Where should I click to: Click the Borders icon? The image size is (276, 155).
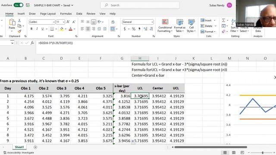tap(52, 29)
